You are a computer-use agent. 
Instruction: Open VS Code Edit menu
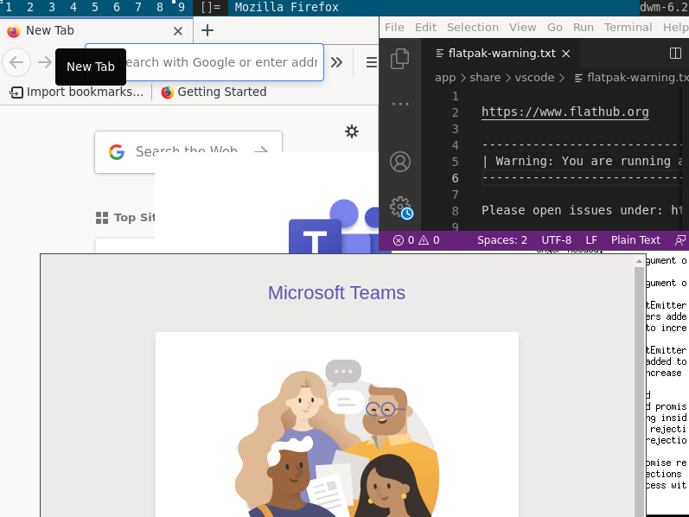[425, 28]
